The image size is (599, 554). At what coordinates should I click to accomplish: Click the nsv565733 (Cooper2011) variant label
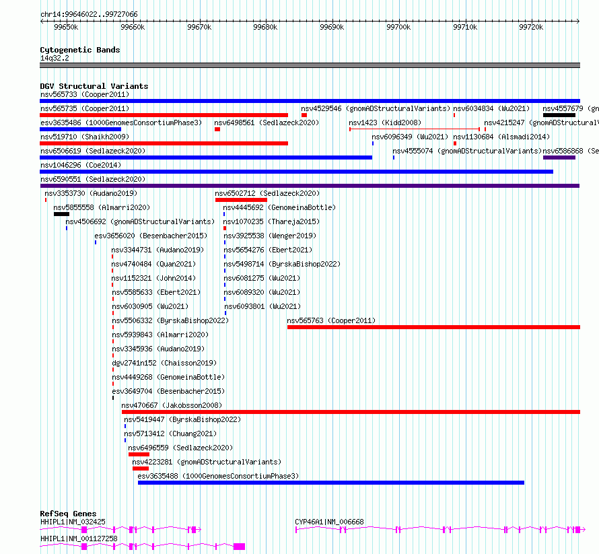85,94
